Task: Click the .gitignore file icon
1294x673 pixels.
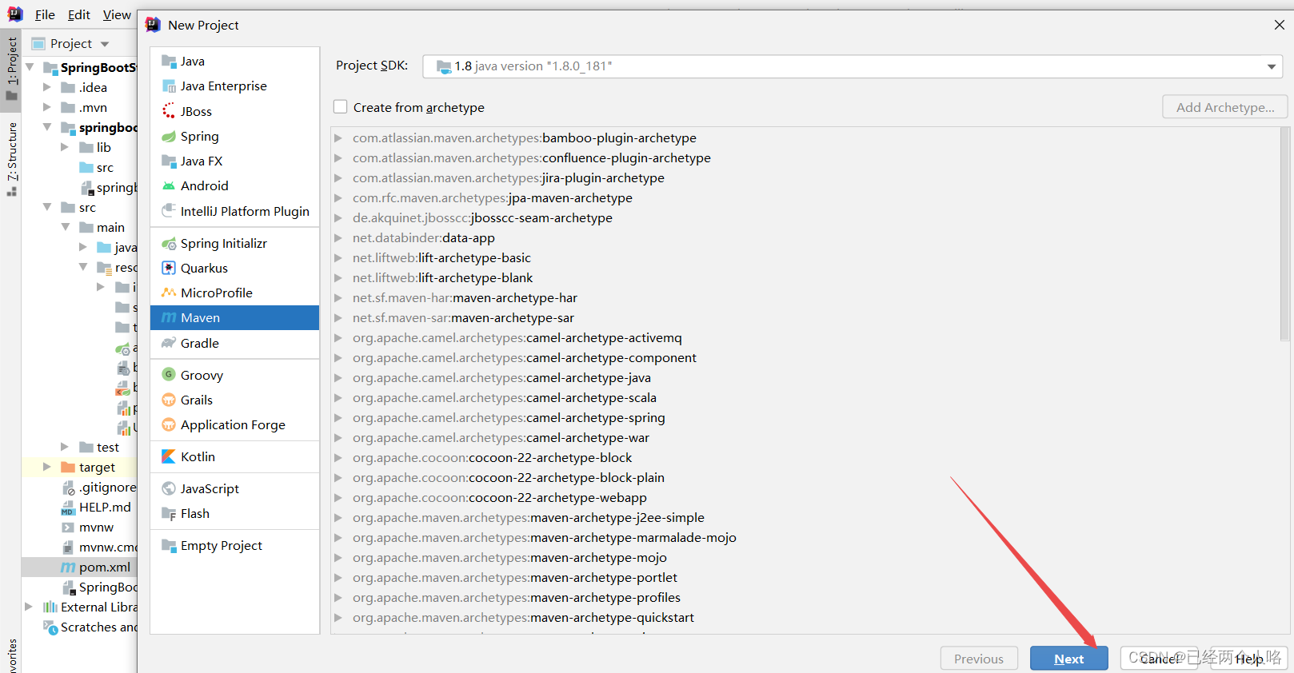Action: pyautogui.click(x=68, y=487)
